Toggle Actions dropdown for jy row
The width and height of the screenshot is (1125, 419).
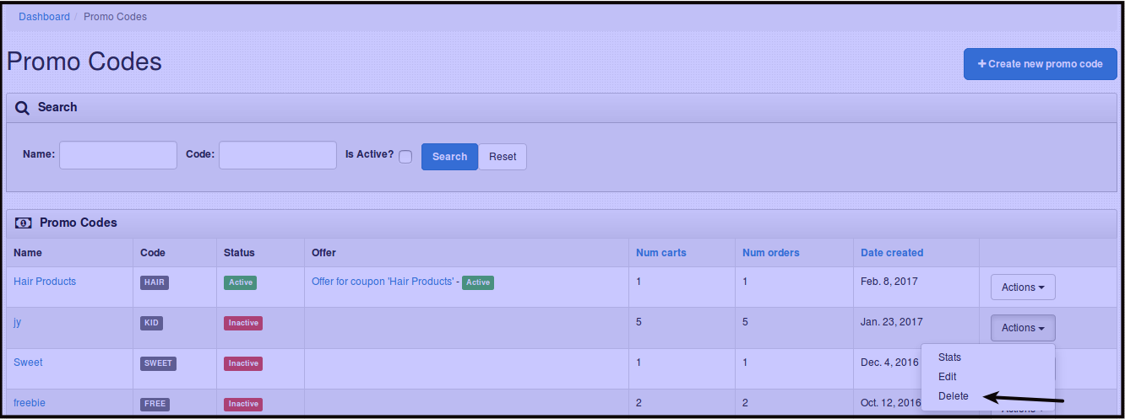point(1023,328)
